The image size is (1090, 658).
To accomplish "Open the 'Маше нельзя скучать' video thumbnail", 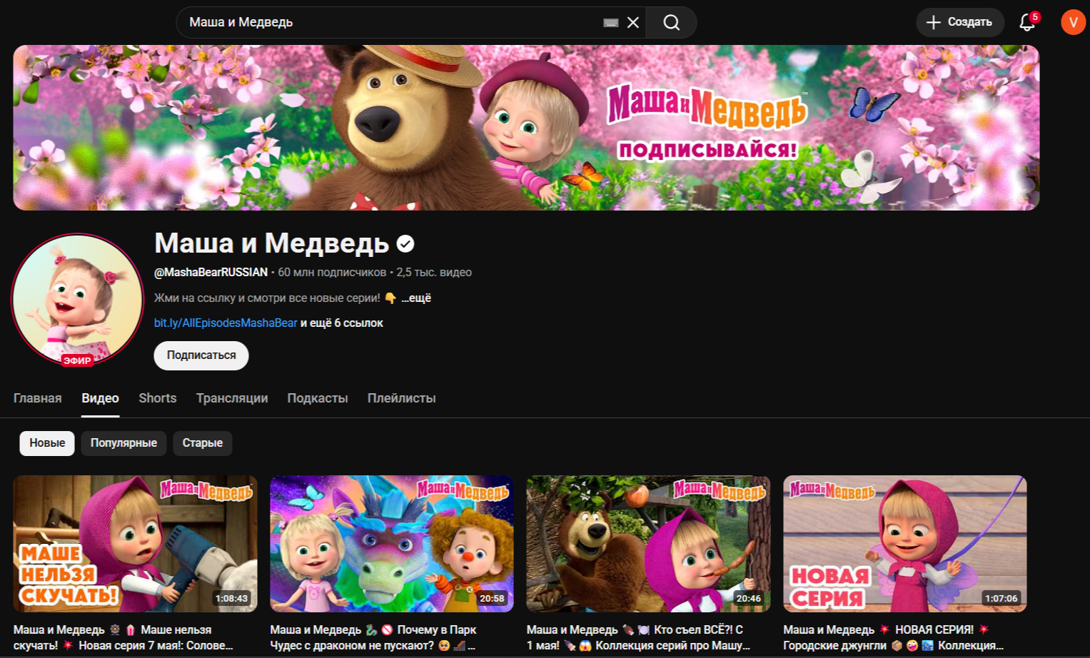I will coord(136,544).
